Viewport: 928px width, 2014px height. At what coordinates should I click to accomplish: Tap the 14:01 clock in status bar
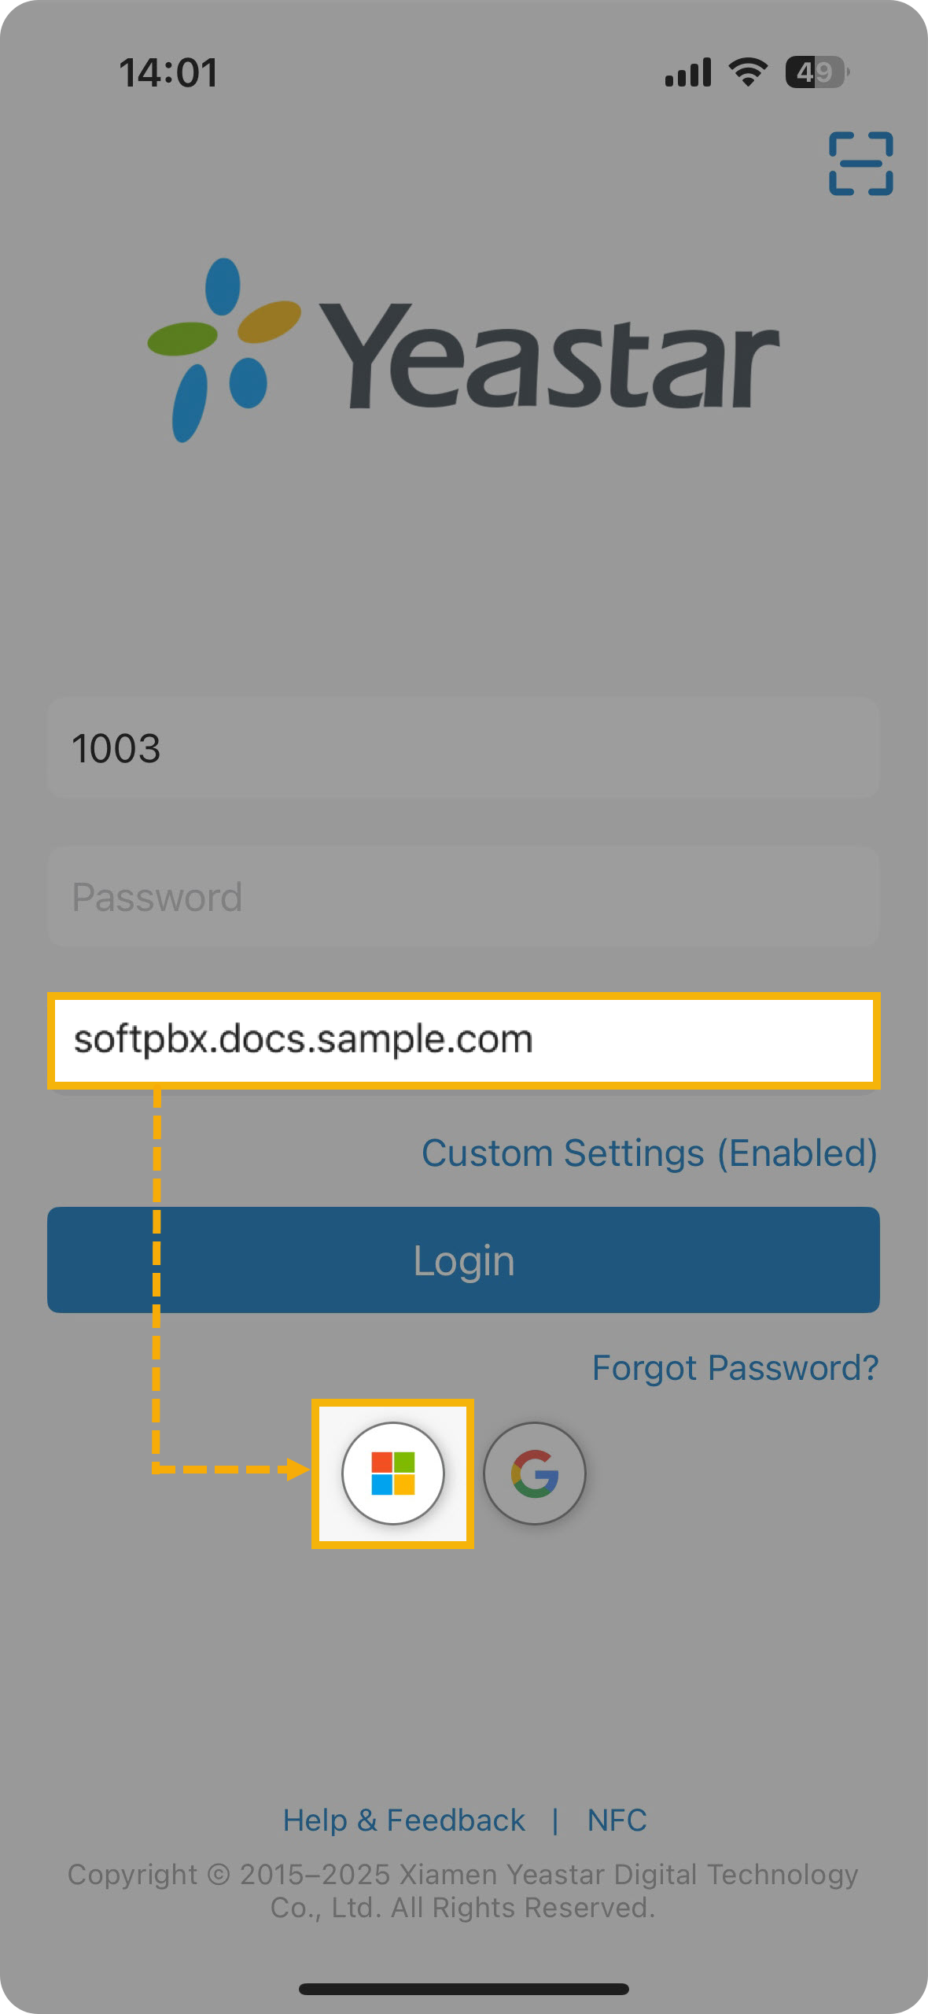tap(168, 72)
